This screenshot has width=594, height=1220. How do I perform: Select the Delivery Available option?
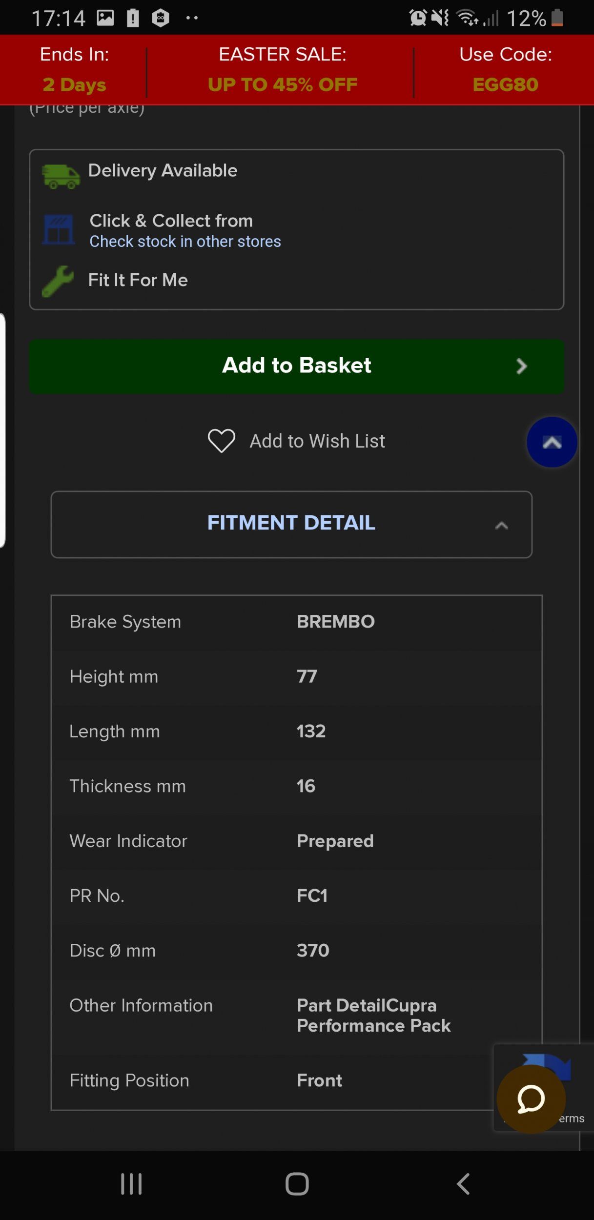pos(163,171)
